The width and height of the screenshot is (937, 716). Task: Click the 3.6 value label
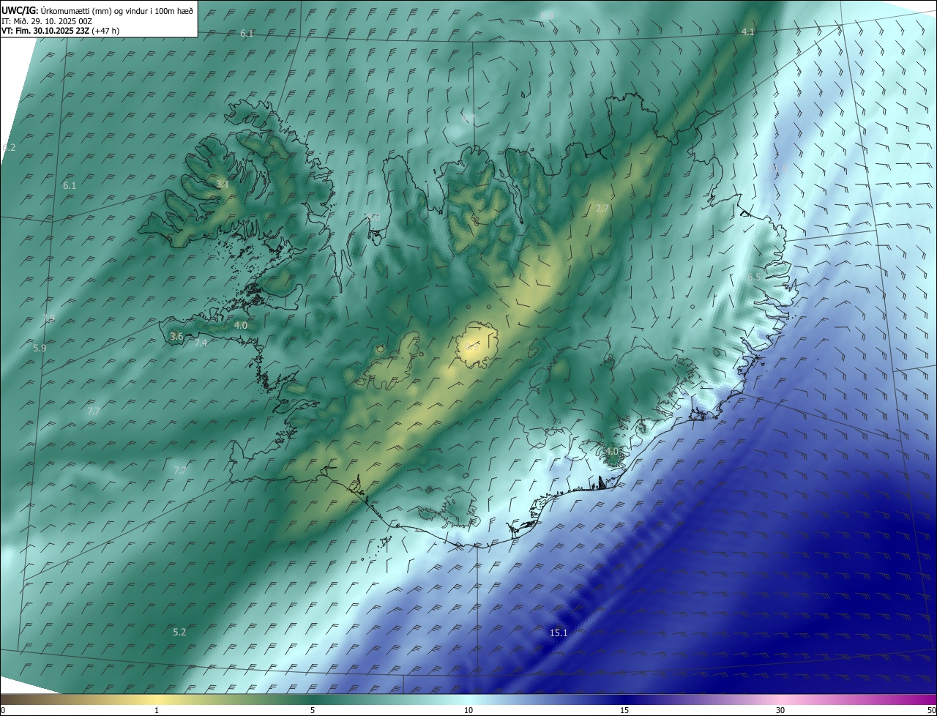[176, 337]
